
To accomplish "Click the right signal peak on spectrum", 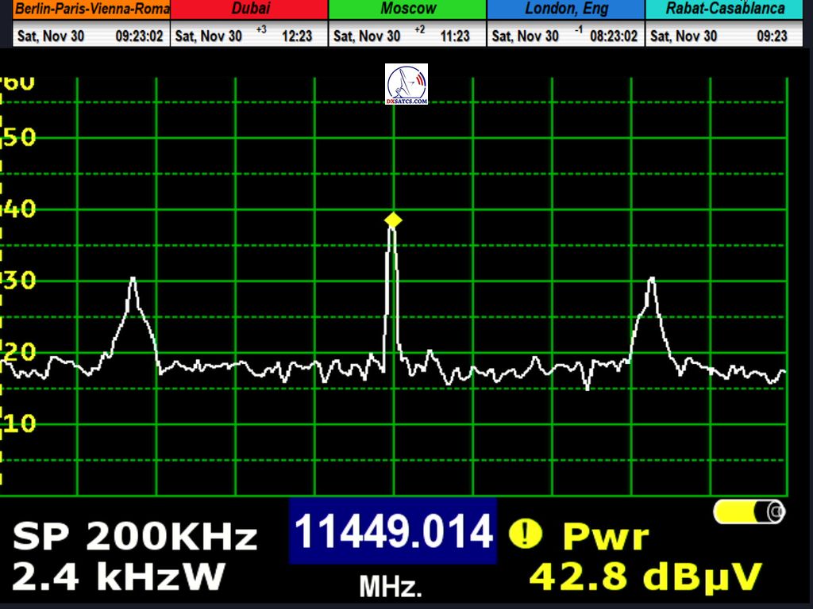I will click(651, 282).
